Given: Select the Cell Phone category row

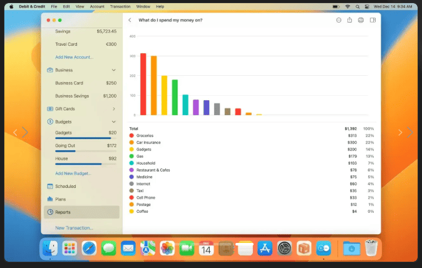Looking at the screenshot, I should 251,197.
